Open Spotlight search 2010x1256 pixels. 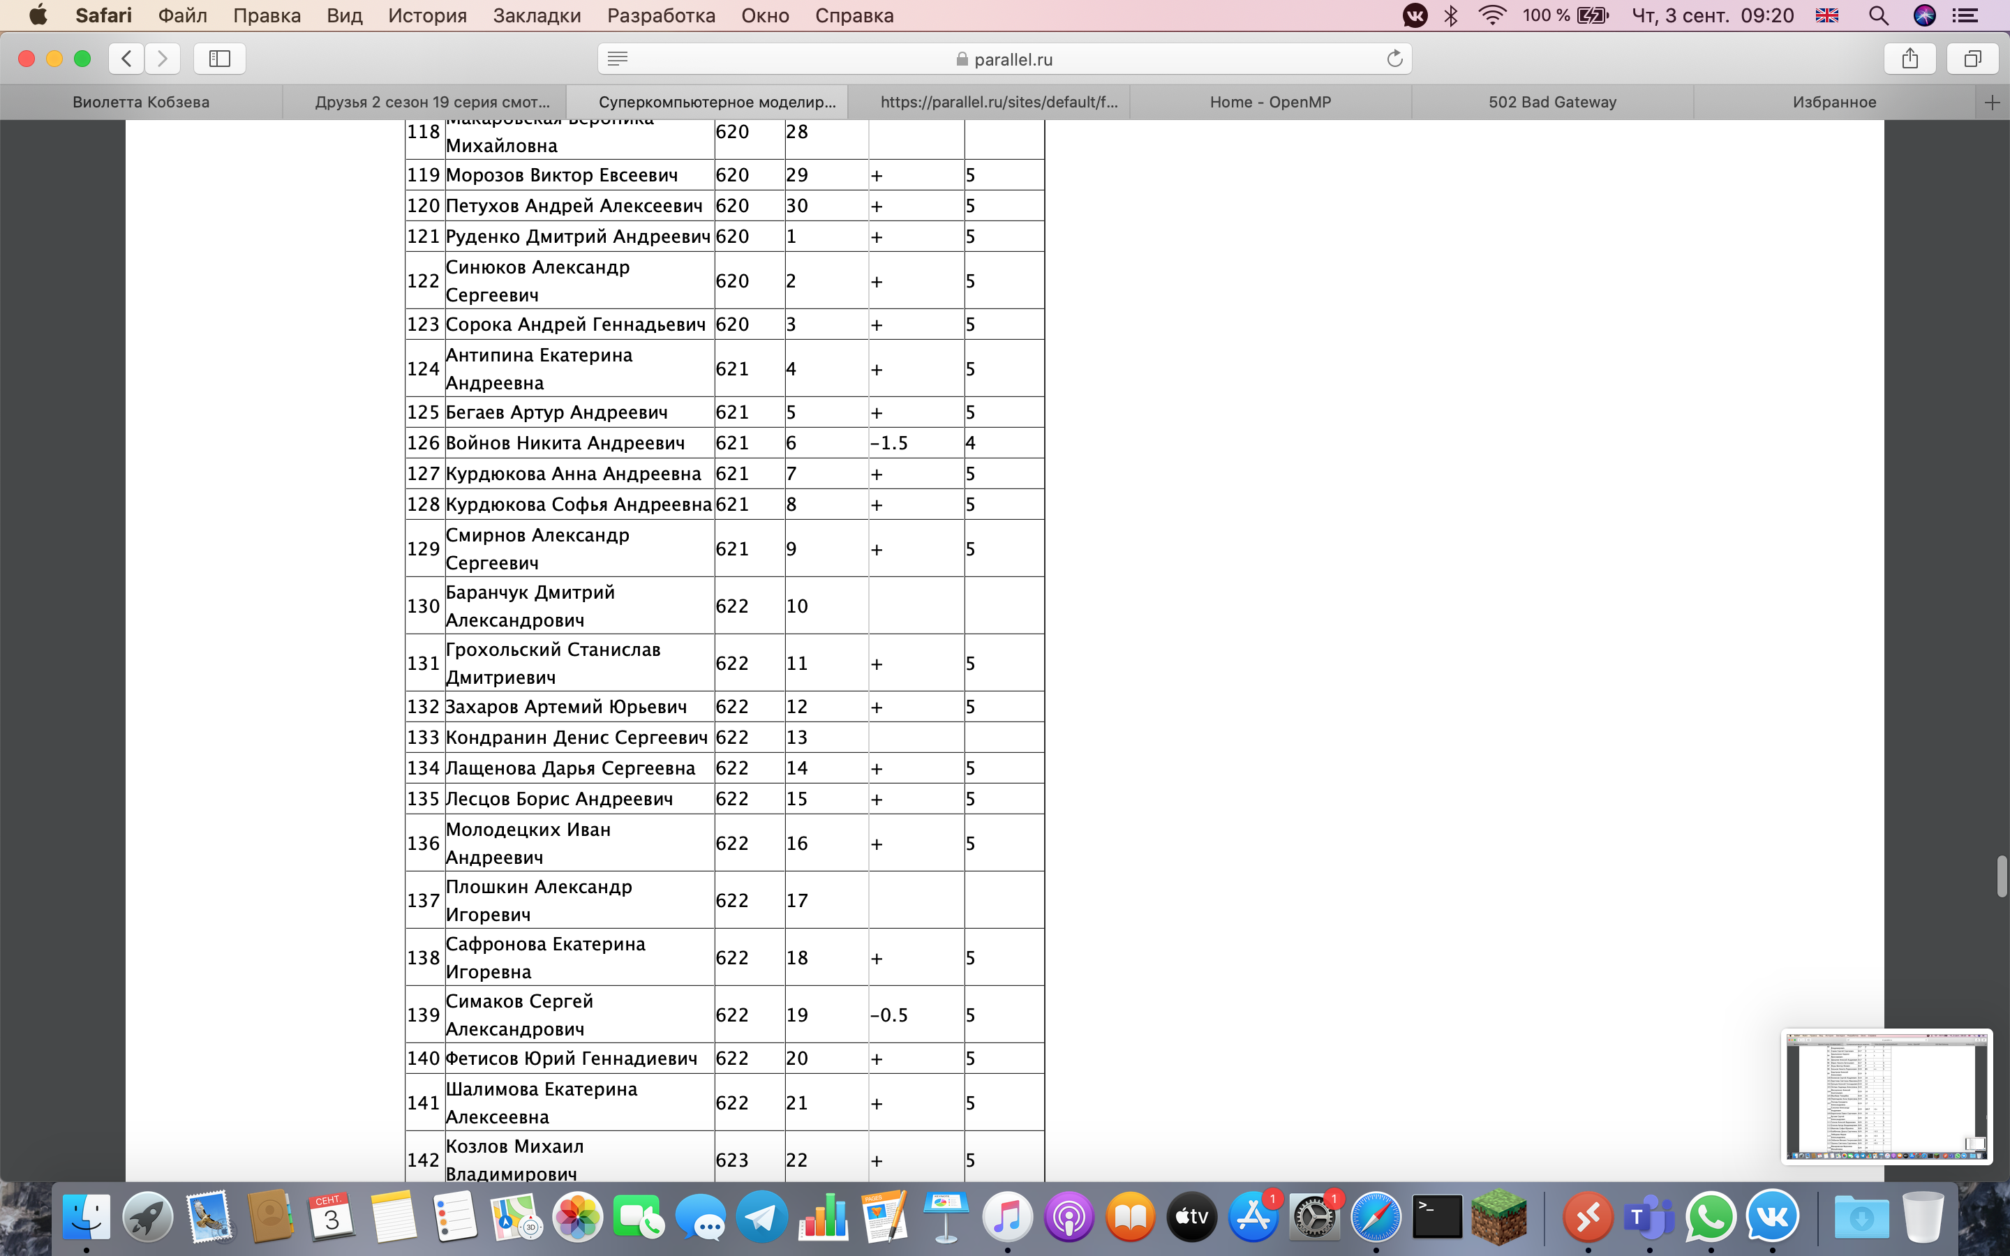(x=1879, y=15)
